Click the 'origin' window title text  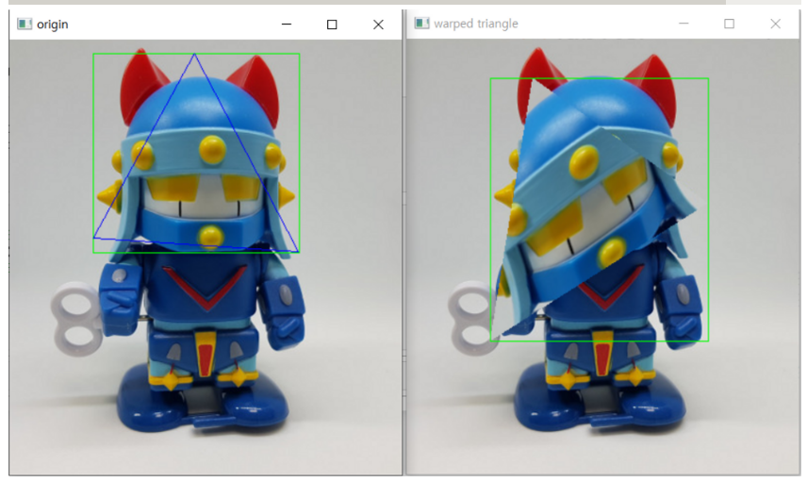tap(53, 25)
